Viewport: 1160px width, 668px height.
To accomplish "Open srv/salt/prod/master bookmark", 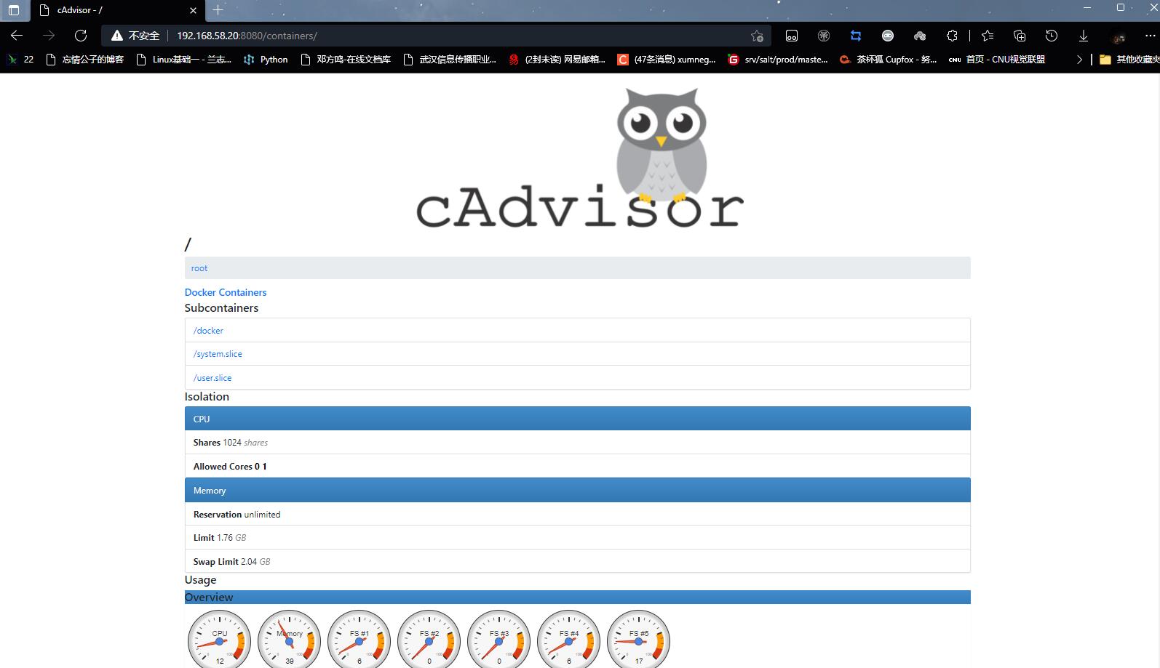I will point(778,60).
